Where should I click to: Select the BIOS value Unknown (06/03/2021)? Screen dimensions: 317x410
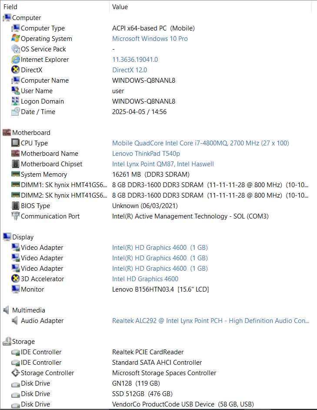point(145,206)
